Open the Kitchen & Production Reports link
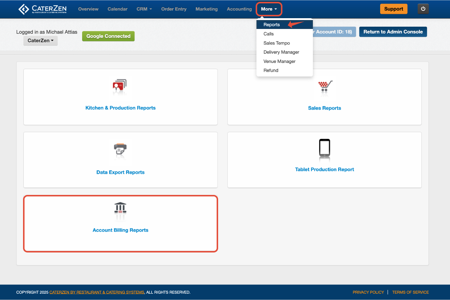The width and height of the screenshot is (450, 300). (120, 108)
